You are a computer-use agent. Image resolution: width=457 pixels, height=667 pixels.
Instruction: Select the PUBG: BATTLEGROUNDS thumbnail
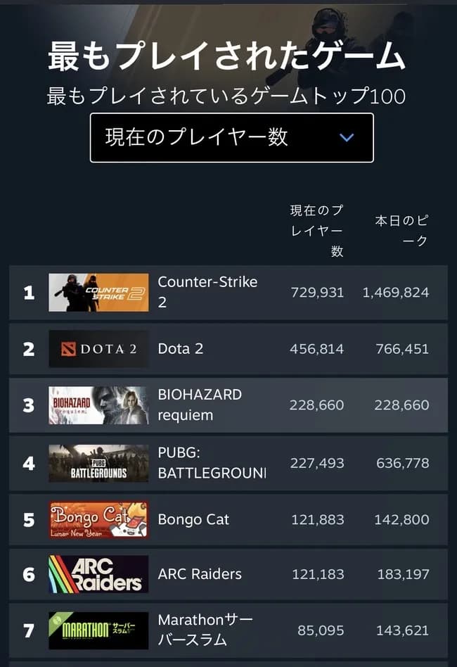[98, 462]
